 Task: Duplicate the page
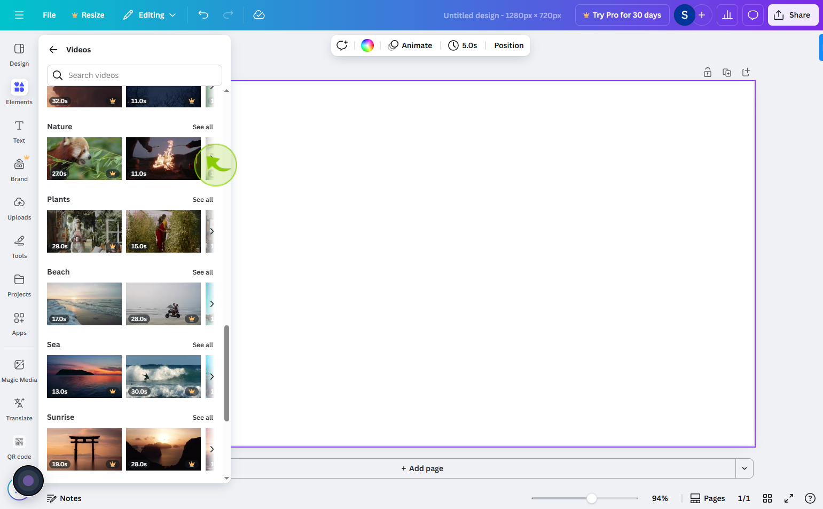tap(727, 72)
